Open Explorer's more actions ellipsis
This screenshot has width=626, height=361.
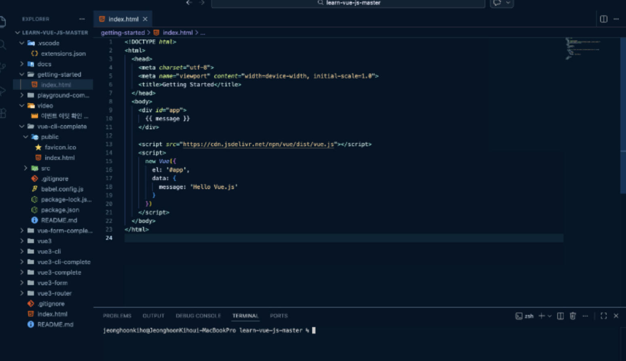click(82, 19)
